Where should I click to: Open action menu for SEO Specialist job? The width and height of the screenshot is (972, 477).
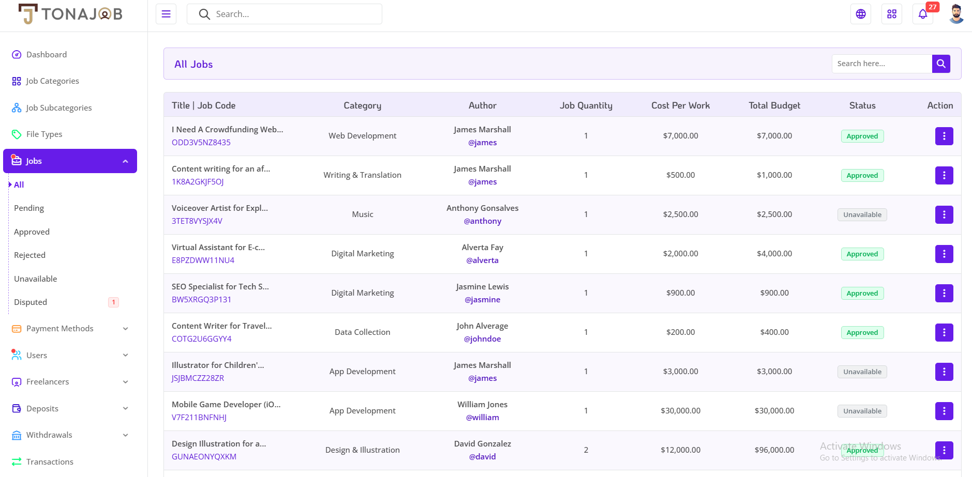click(944, 293)
